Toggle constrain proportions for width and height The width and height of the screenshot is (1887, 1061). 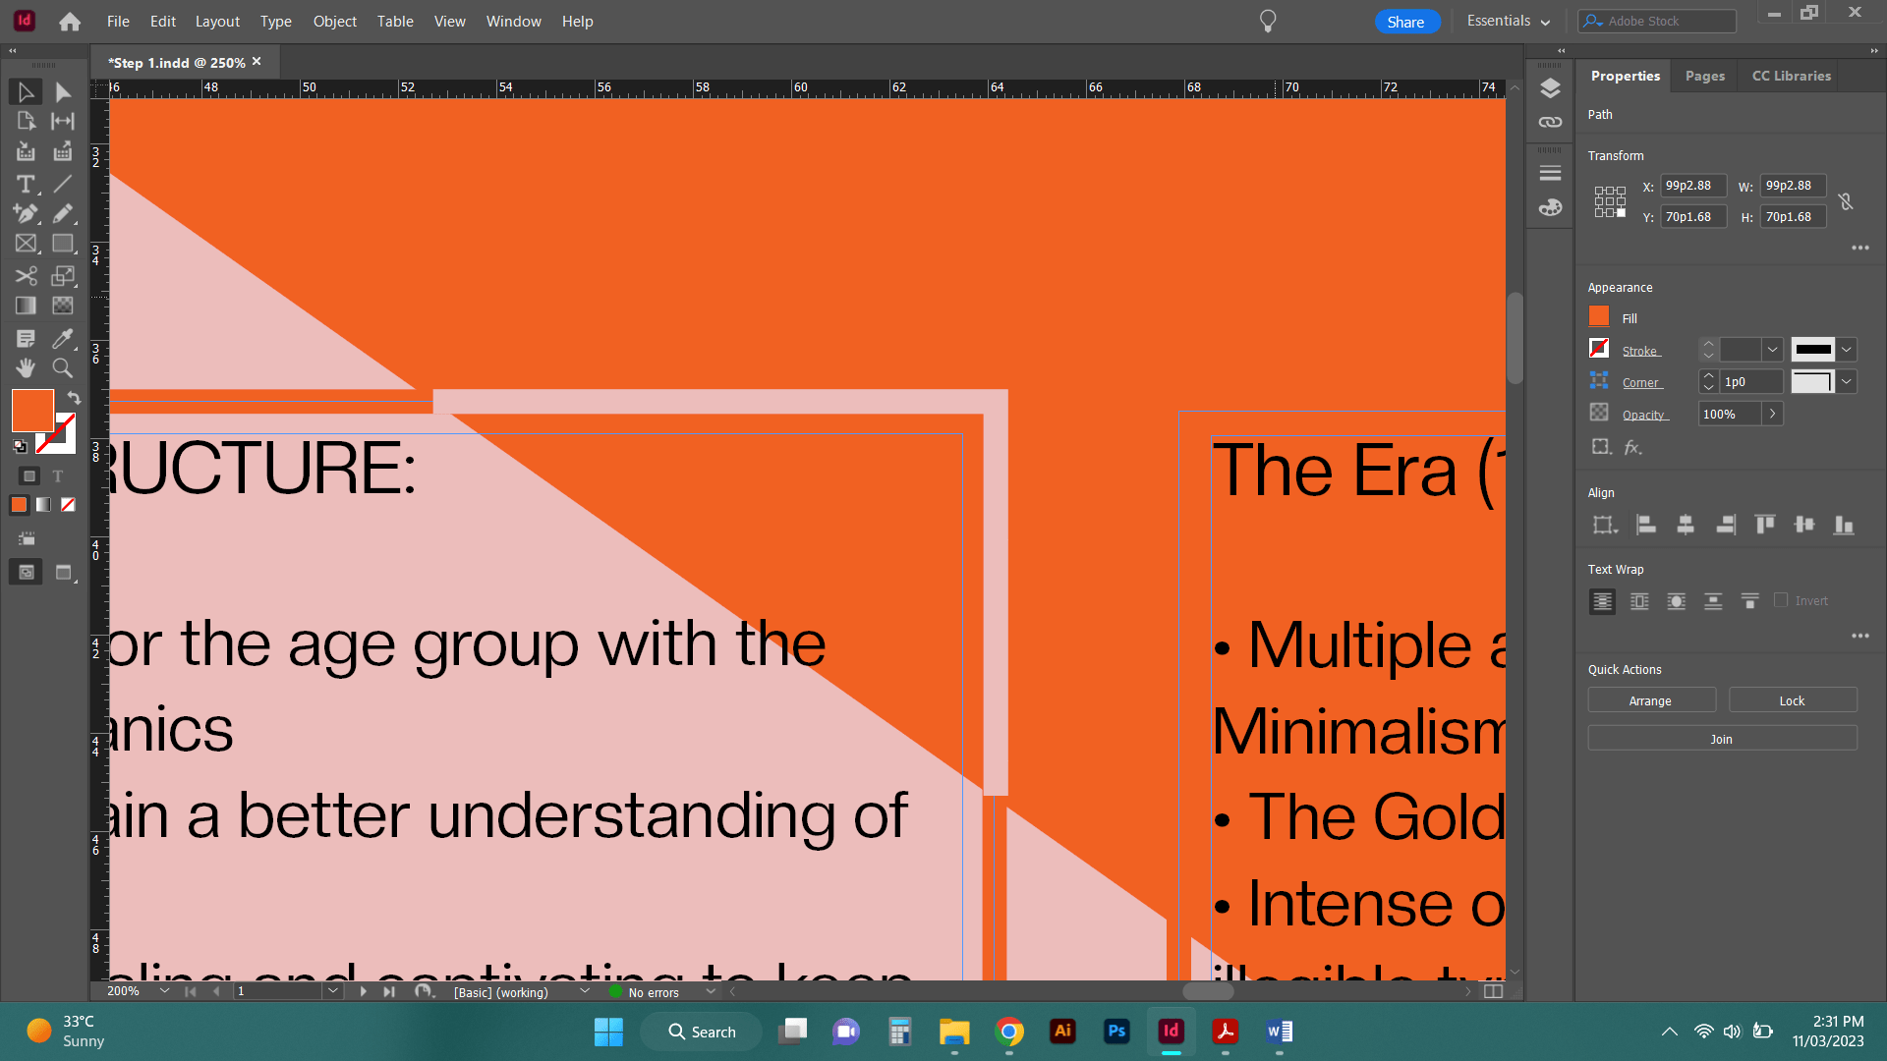[1846, 201]
